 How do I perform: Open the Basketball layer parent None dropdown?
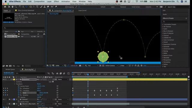click(x=63, y=79)
